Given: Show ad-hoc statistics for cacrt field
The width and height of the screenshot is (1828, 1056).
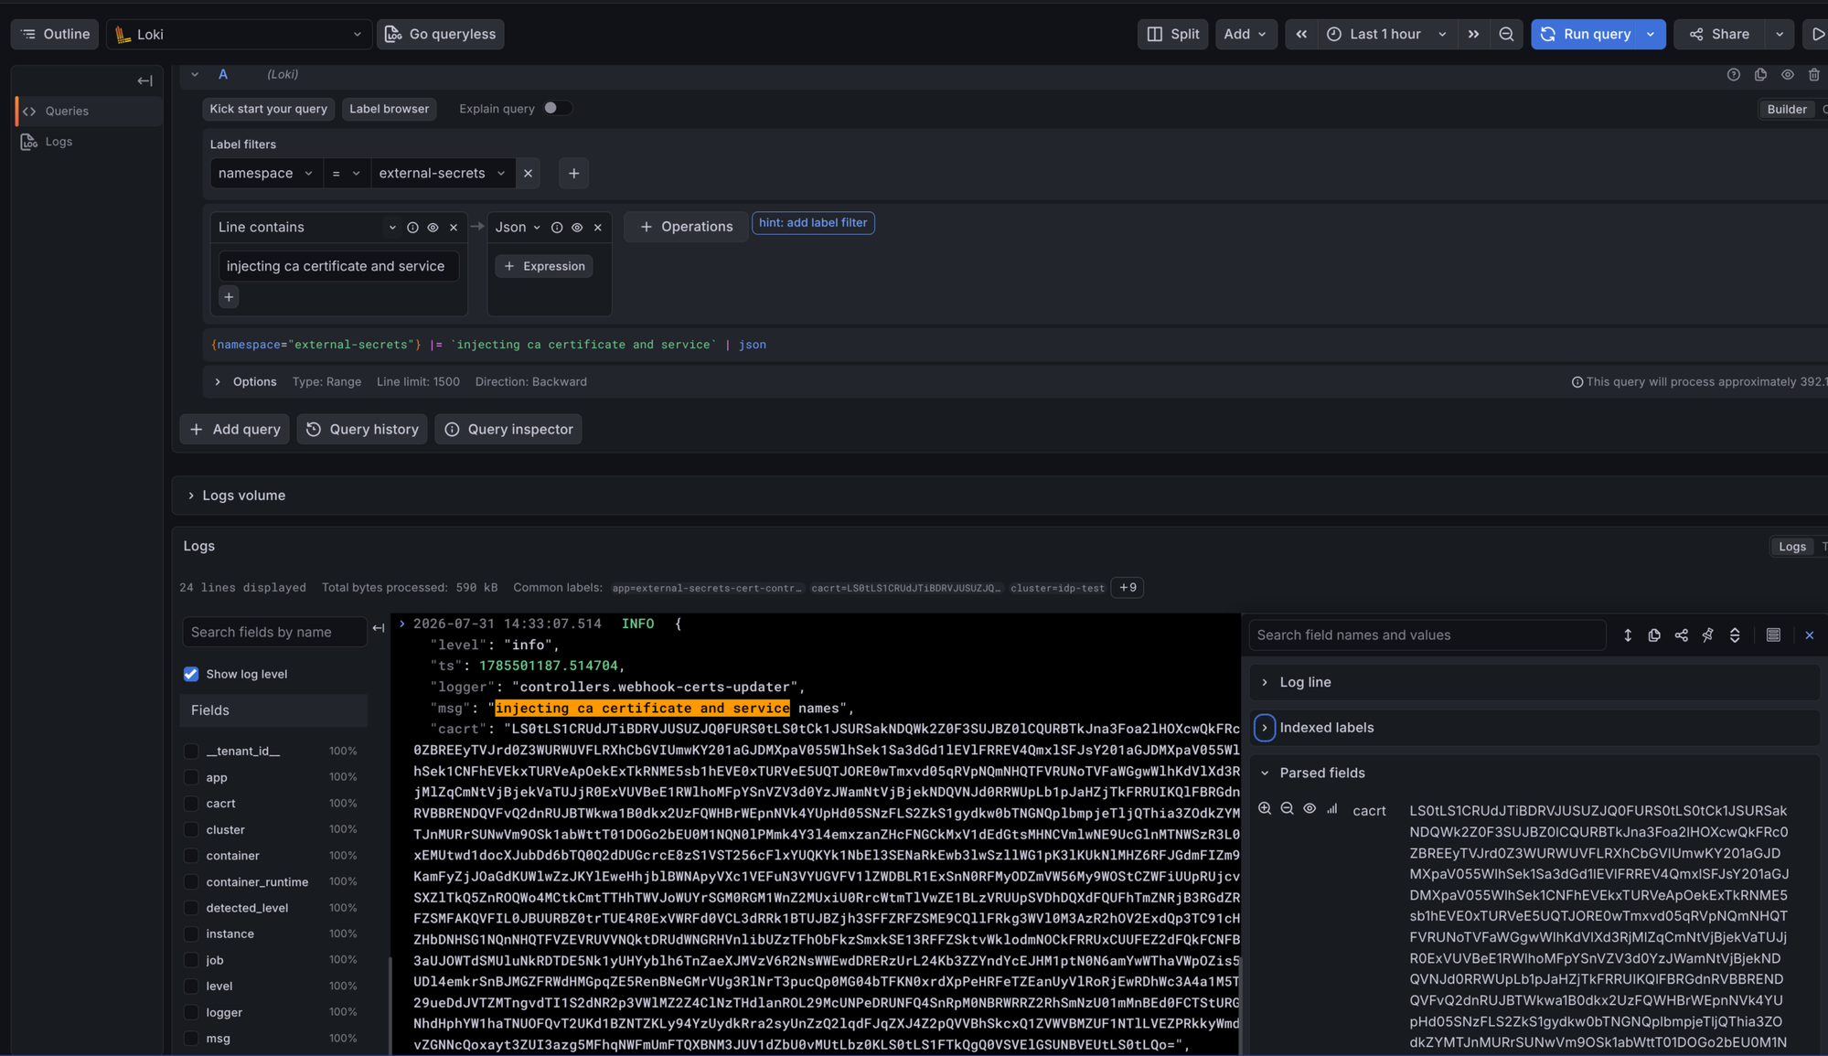Looking at the screenshot, I should (x=1332, y=809).
